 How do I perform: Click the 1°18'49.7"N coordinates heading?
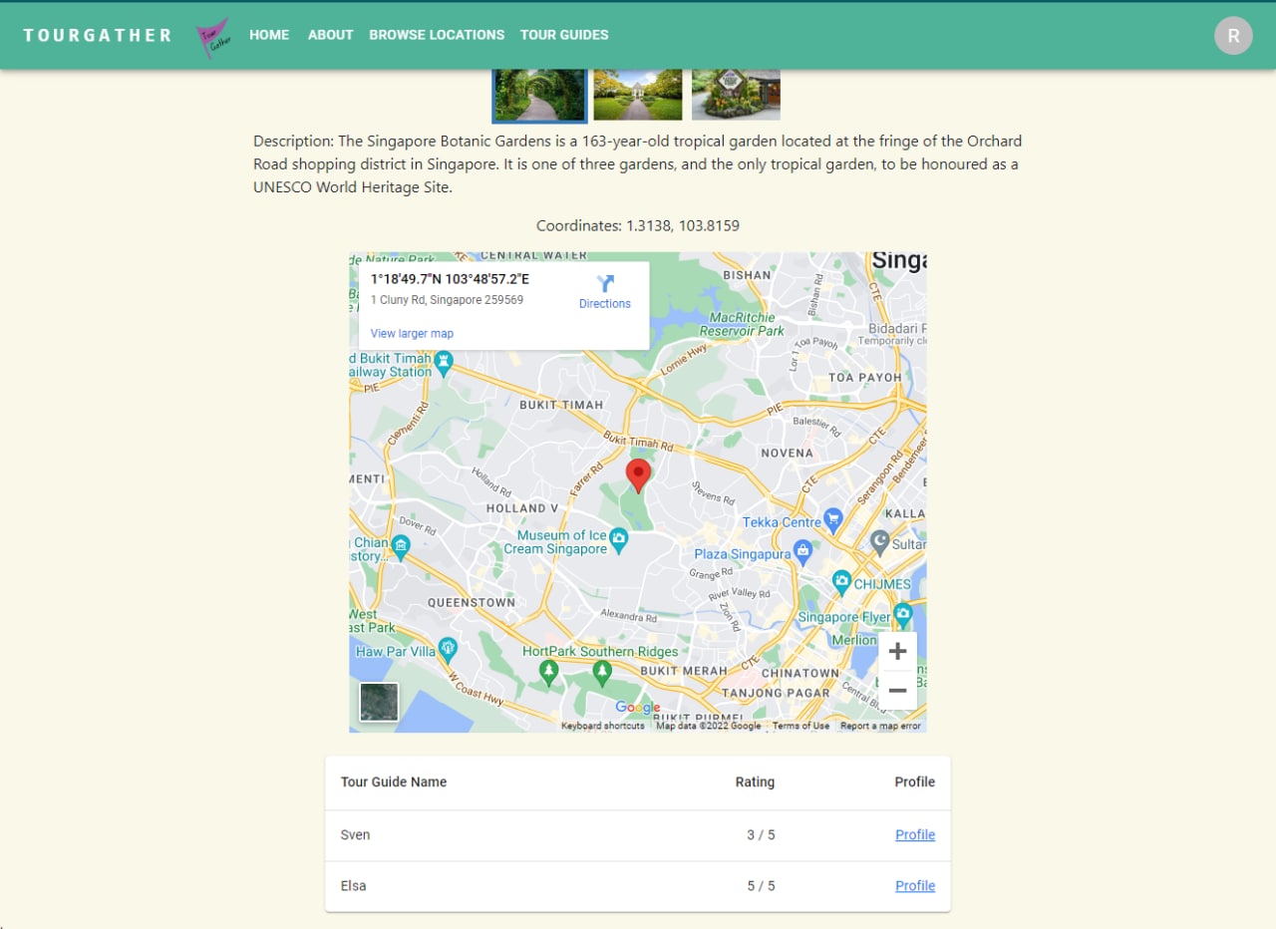[450, 279]
